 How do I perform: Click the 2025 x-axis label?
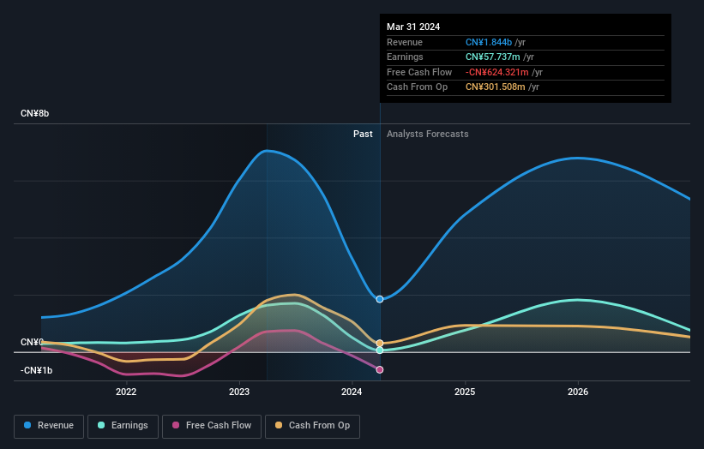pyautogui.click(x=465, y=392)
